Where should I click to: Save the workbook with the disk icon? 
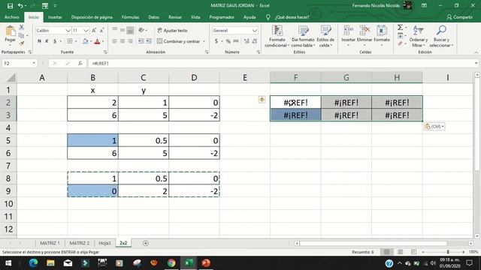pos(10,5)
